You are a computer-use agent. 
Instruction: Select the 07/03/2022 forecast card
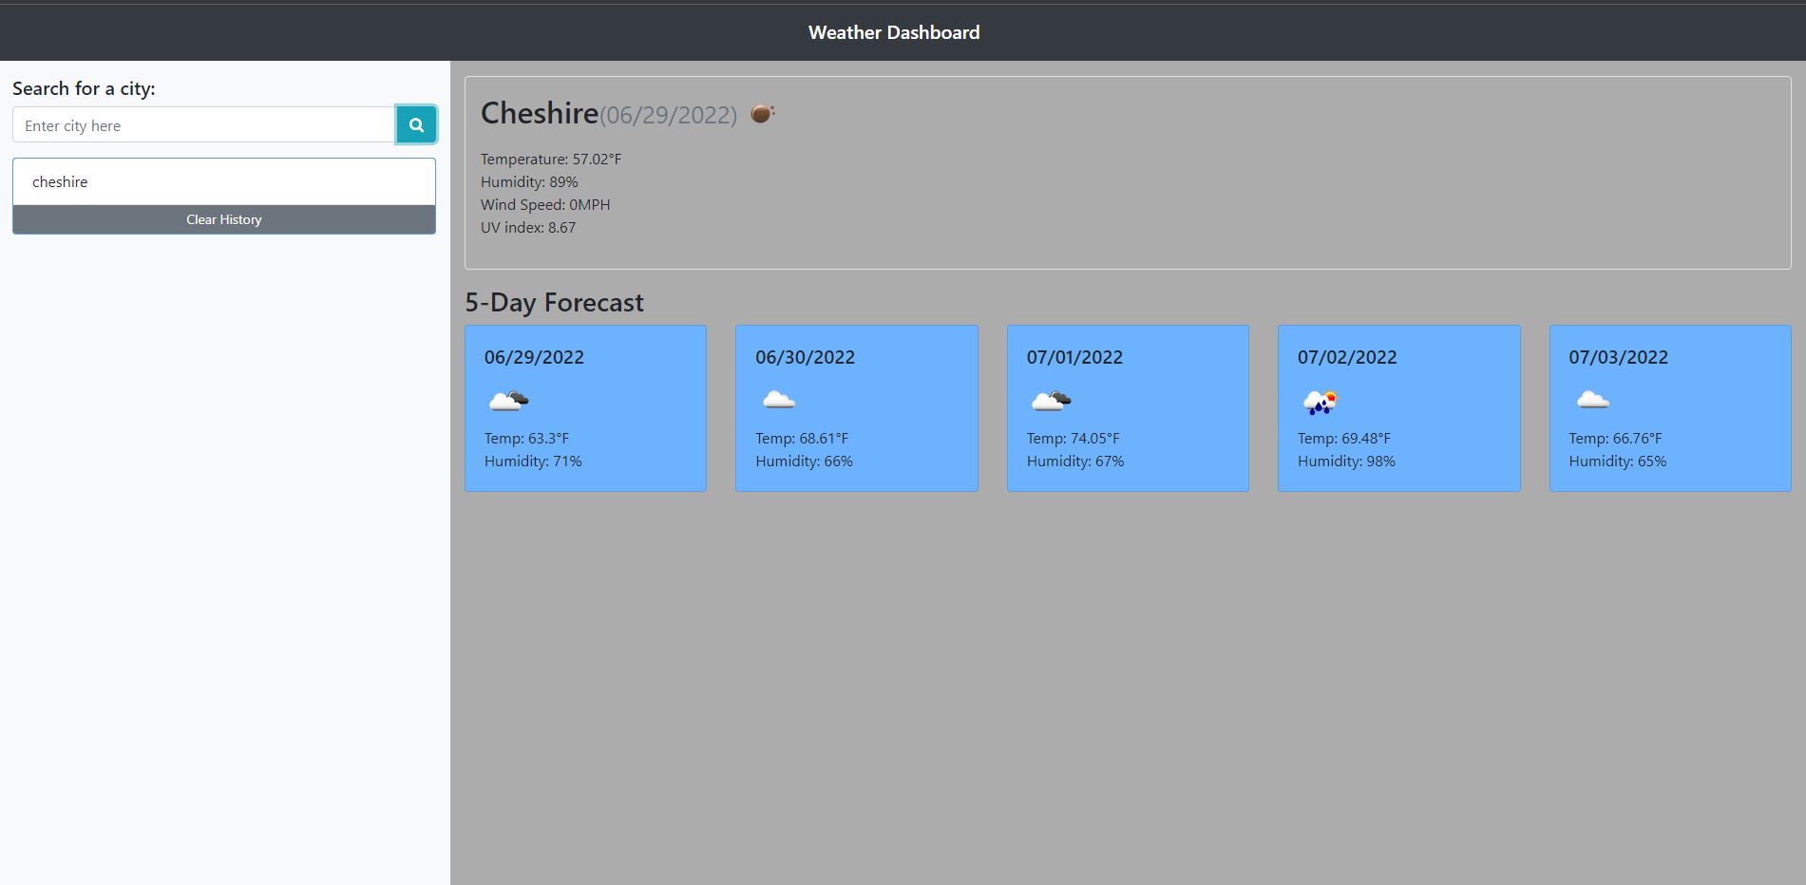(x=1669, y=407)
